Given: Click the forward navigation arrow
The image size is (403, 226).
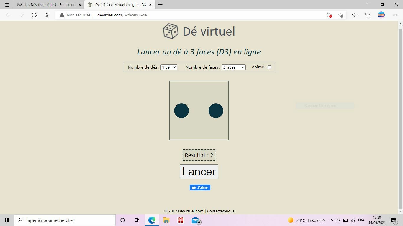Looking at the screenshot, I should tap(21, 15).
